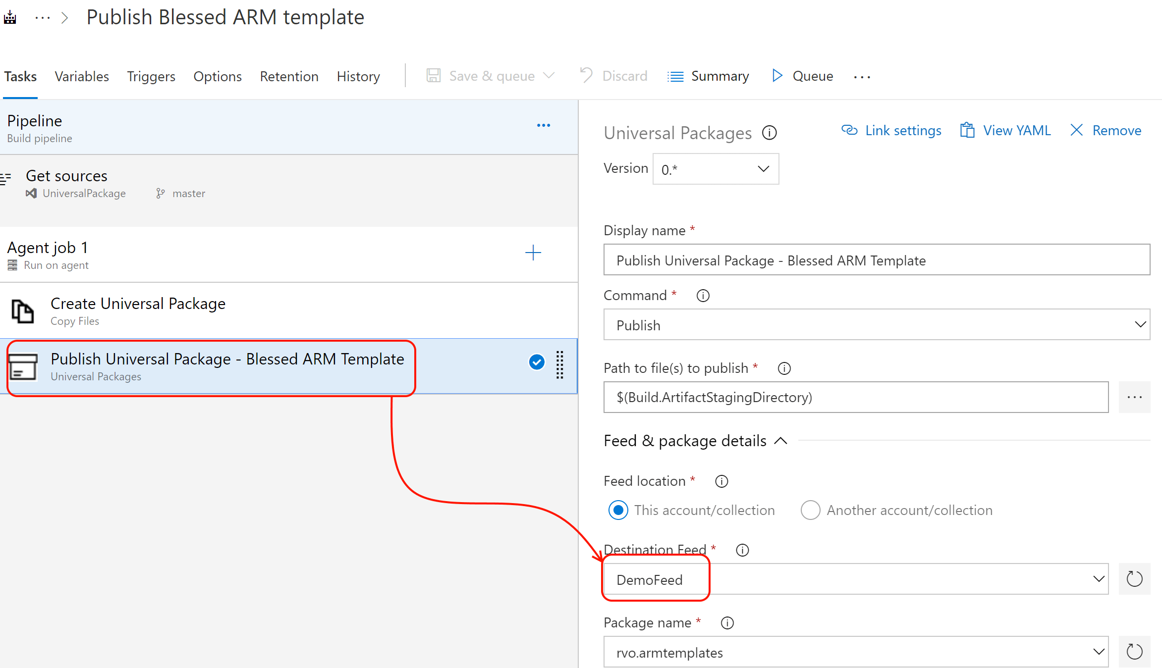Click the add task plus icon
This screenshot has height=668, width=1162.
click(x=533, y=253)
